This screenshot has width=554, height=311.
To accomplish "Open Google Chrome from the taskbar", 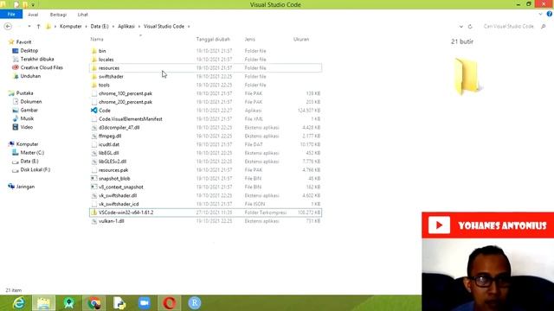I will (x=94, y=303).
